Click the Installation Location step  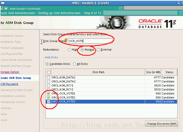pyautogui.click(x=13, y=96)
